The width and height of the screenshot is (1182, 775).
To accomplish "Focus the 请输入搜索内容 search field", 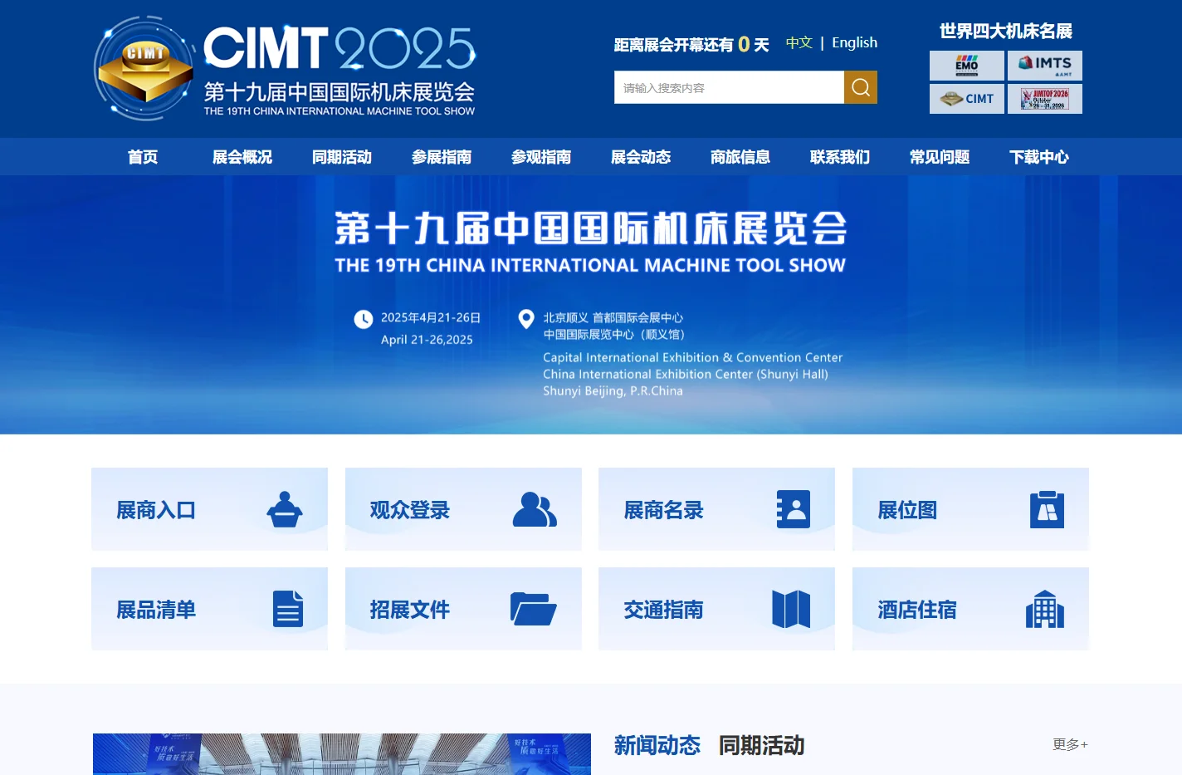I will [729, 87].
